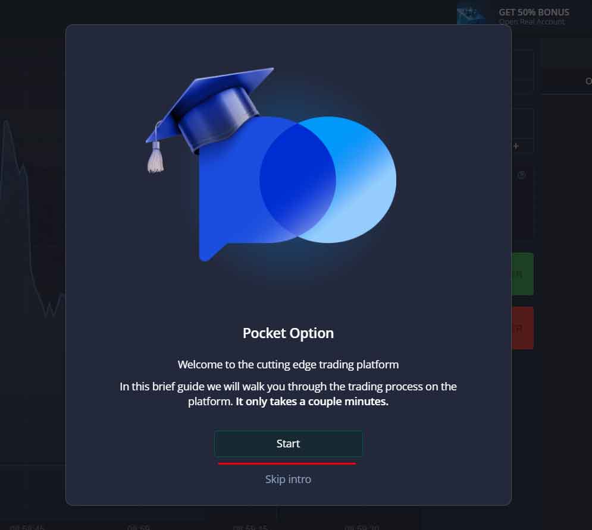Viewport: 592px width, 530px height.
Task: Click the red underline below Start
Action: coord(287,463)
